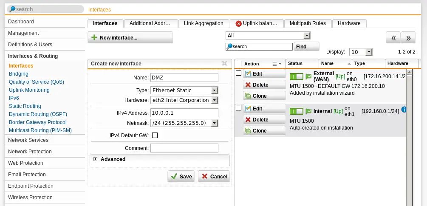
Task: Close the Create new interface panel
Action: coord(225,64)
